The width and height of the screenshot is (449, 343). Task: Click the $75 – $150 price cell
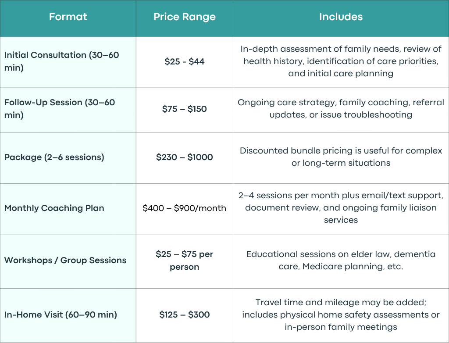coord(185,109)
